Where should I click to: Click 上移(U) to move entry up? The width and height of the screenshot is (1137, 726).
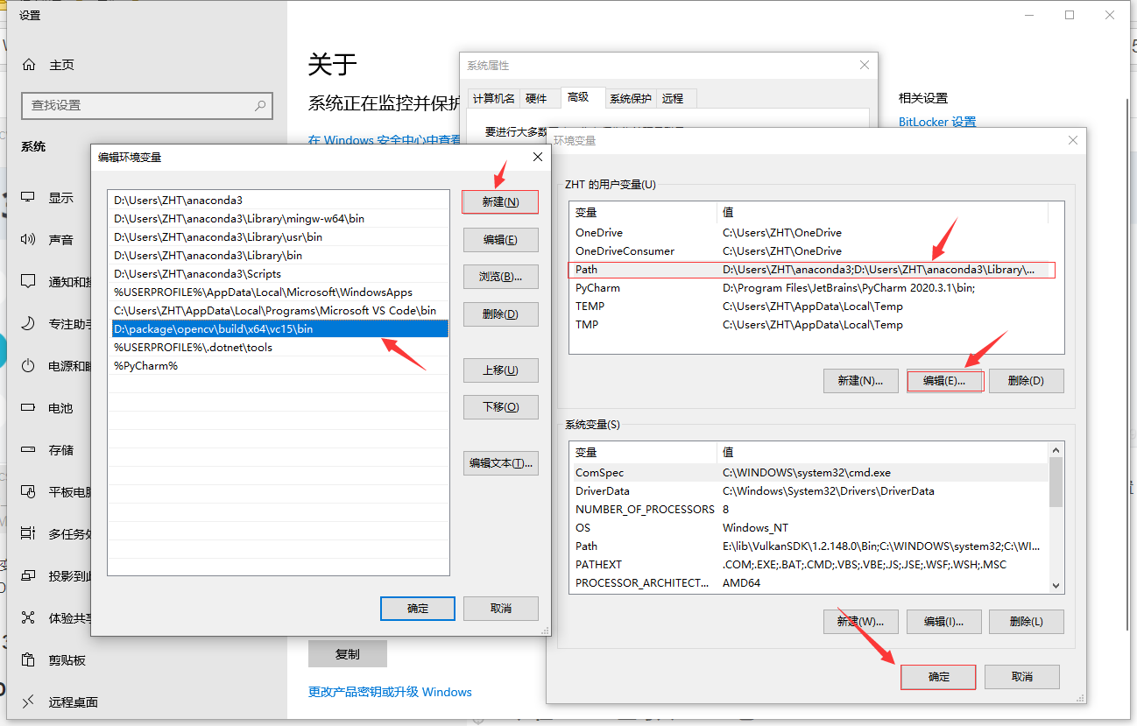coord(500,370)
